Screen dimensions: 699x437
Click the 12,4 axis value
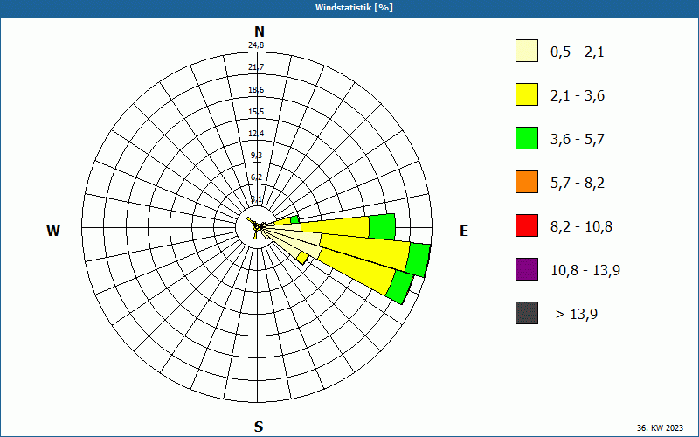(256, 134)
